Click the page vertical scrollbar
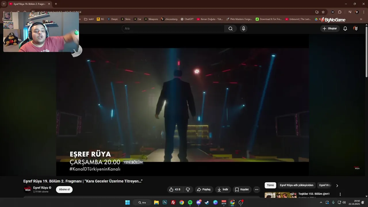 click(366, 52)
